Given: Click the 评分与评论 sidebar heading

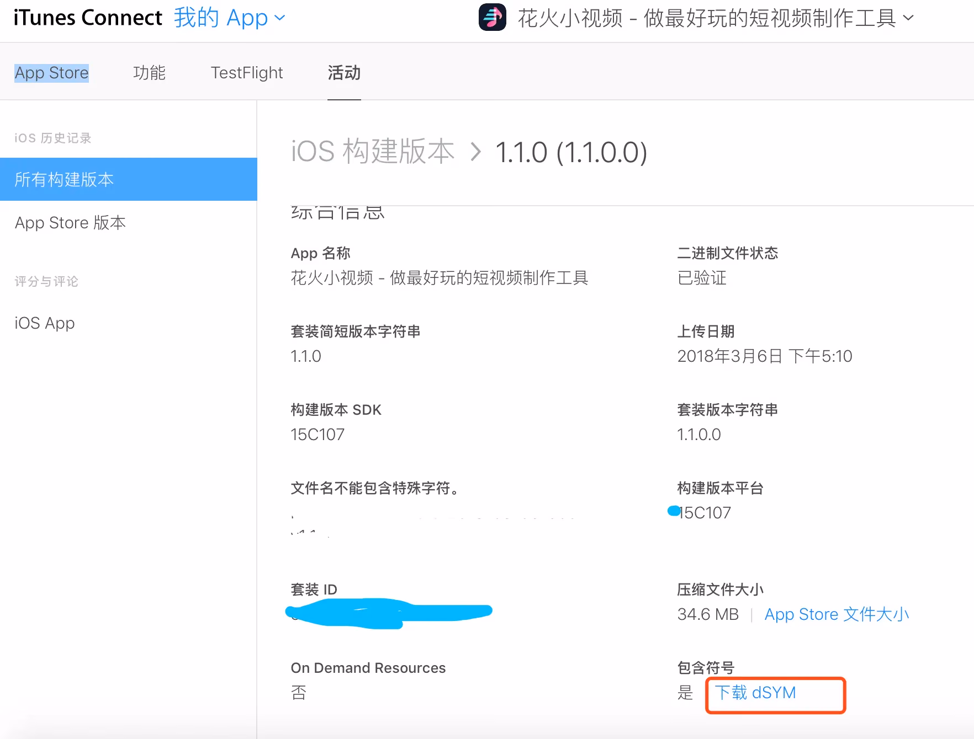Looking at the screenshot, I should point(46,281).
